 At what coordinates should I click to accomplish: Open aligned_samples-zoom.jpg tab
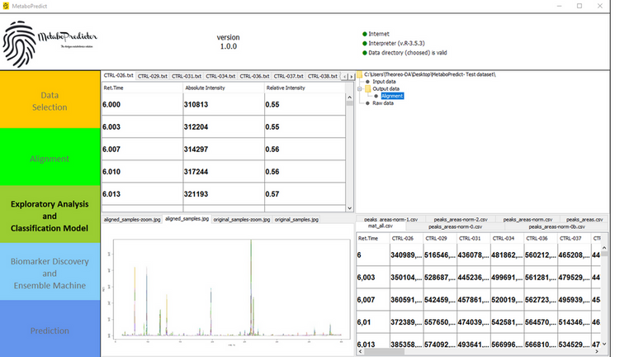pyautogui.click(x=132, y=219)
